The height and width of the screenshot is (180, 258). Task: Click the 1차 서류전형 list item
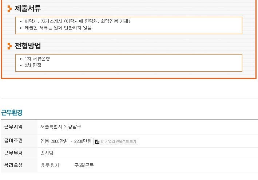[37, 59]
